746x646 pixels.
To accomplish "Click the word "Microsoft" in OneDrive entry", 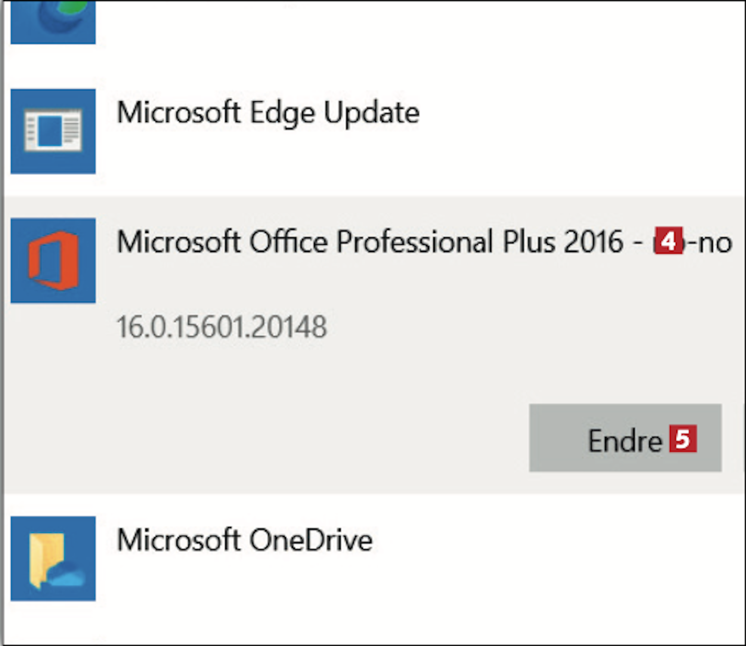I will tap(178, 540).
